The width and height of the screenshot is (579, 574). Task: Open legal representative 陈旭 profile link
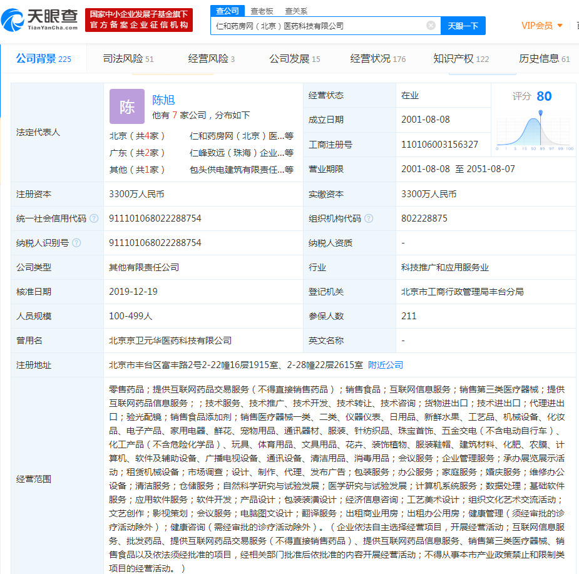coord(163,100)
